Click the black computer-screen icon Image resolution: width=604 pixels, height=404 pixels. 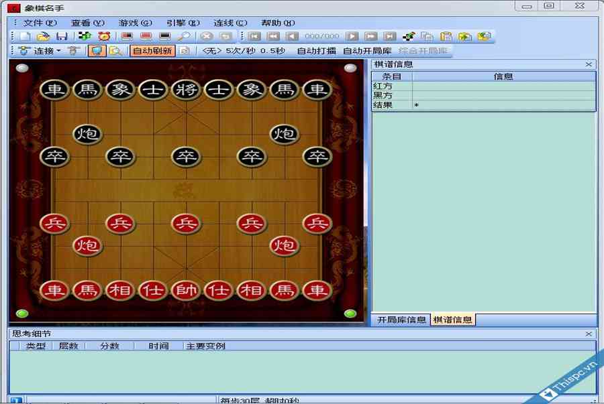(165, 37)
